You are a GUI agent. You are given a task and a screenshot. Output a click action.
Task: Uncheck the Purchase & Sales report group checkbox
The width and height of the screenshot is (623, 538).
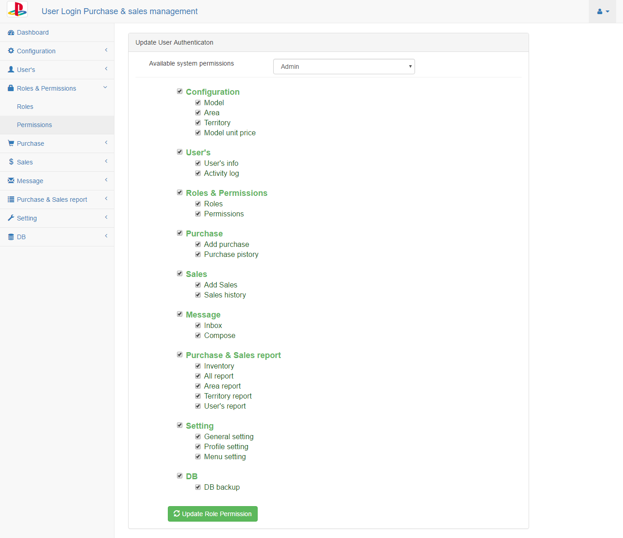180,354
